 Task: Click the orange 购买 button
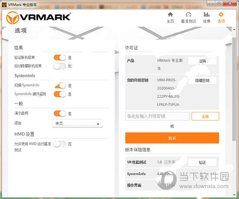[x=172, y=138]
